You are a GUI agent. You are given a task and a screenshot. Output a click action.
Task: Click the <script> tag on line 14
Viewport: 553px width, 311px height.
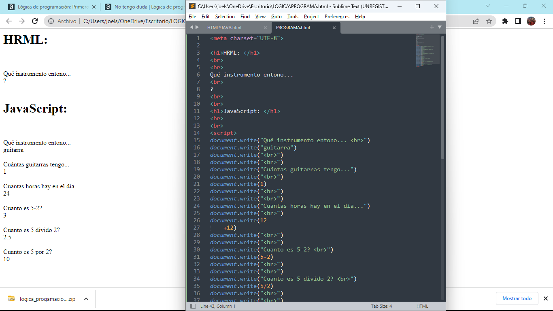pos(223,133)
